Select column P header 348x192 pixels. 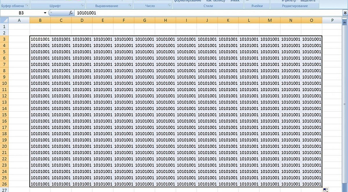(332, 21)
